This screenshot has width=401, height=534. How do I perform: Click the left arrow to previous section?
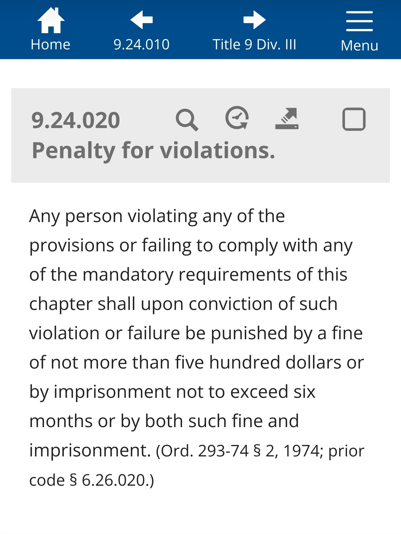tap(141, 20)
